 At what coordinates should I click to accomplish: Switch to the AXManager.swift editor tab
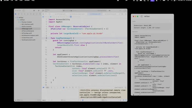pyautogui.click(x=95, y=14)
